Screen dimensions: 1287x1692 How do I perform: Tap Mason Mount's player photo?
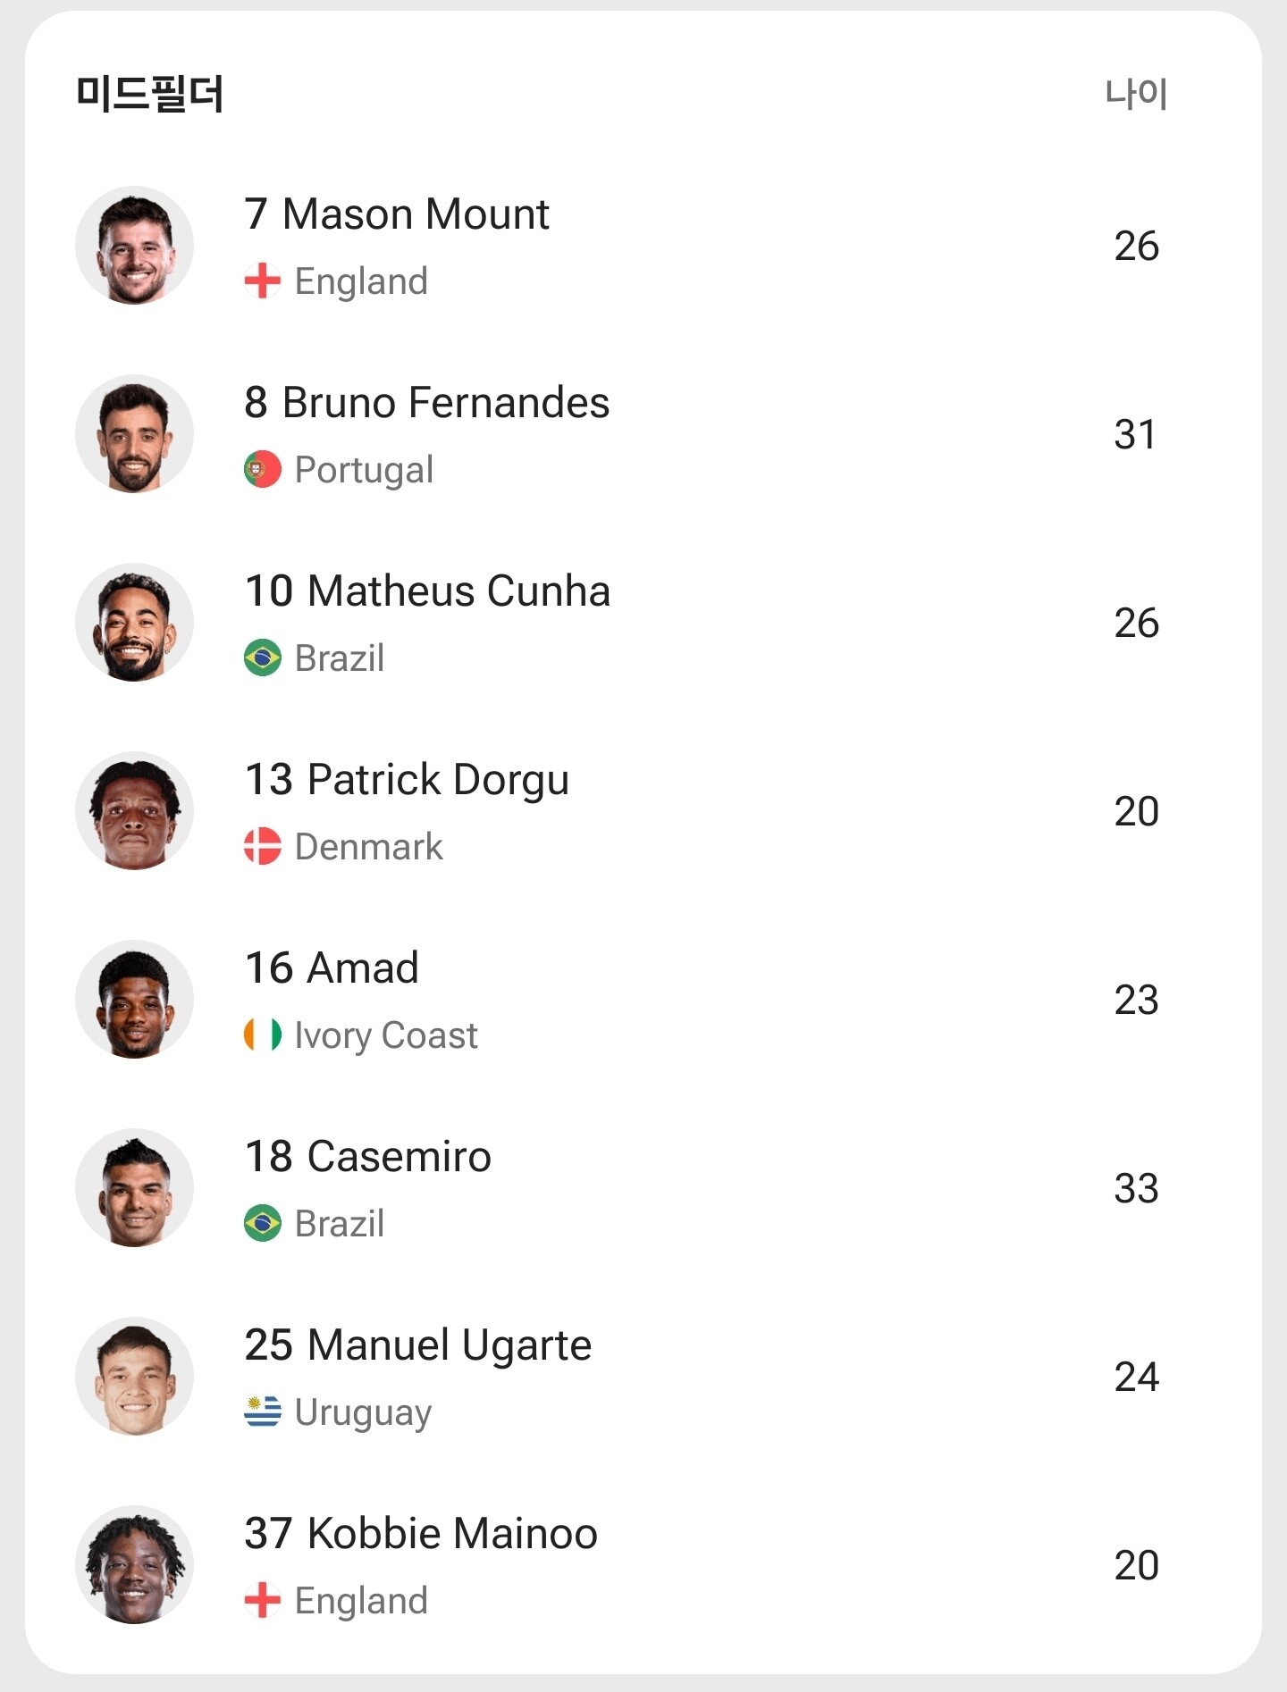pos(134,246)
